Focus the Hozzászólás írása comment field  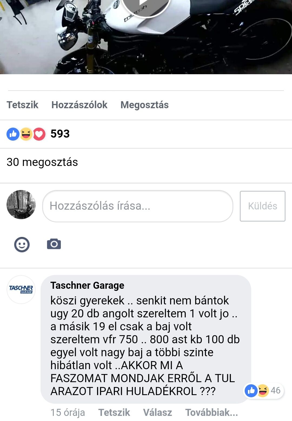pyautogui.click(x=138, y=206)
